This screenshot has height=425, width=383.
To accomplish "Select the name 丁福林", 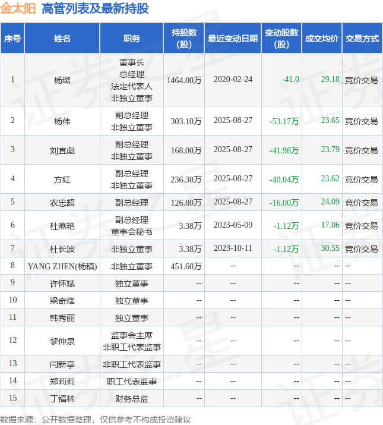I will (62, 399).
